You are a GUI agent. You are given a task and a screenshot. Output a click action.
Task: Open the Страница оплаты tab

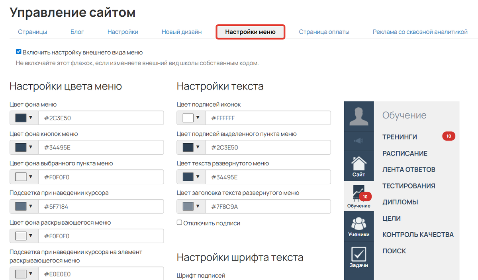tap(324, 32)
